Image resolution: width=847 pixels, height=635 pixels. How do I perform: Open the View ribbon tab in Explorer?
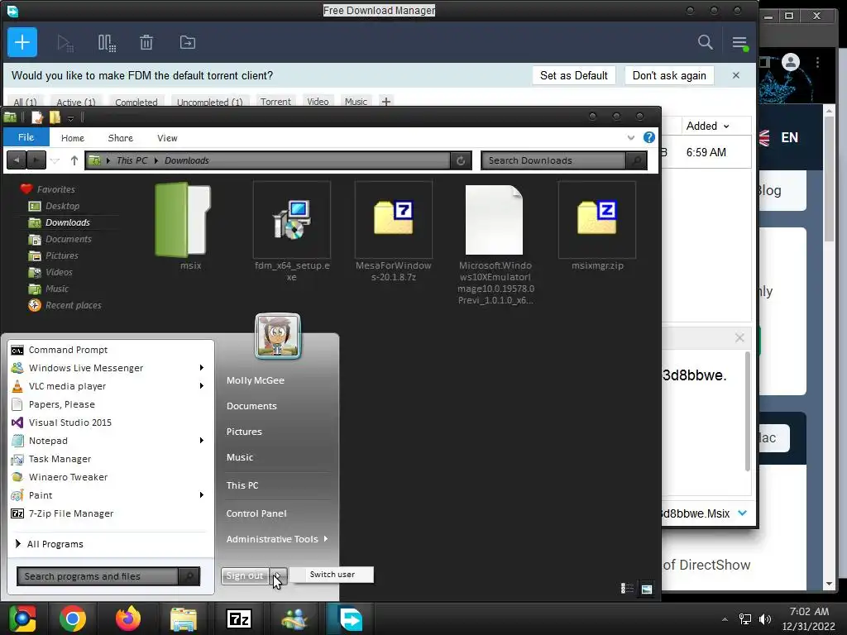point(167,138)
